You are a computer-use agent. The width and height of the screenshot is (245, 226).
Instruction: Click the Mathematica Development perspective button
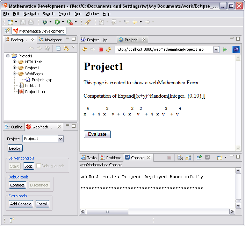[x=39, y=31]
